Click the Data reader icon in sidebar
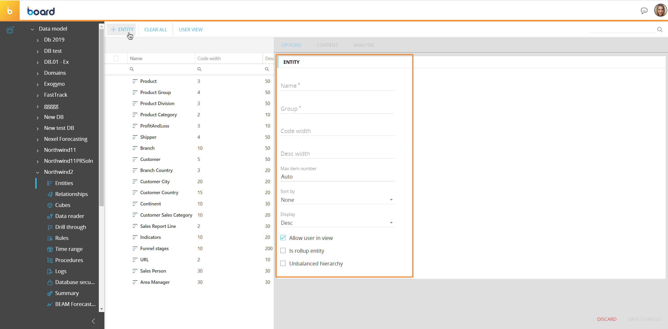The height and width of the screenshot is (329, 668). (x=50, y=216)
